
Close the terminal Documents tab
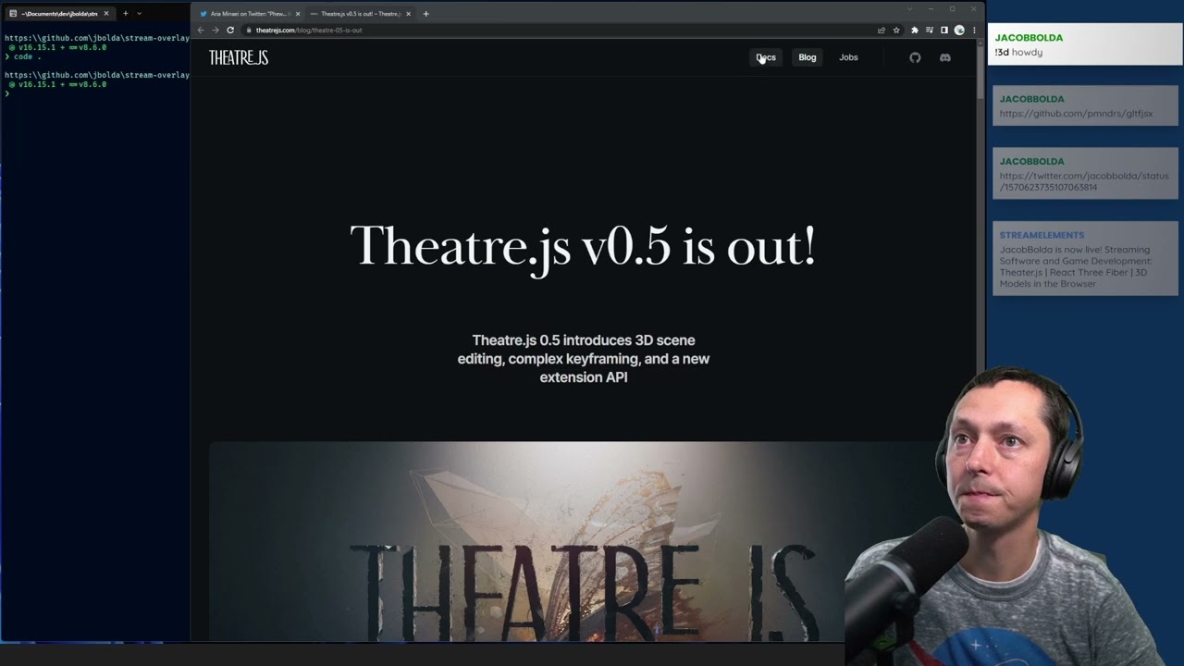click(105, 13)
